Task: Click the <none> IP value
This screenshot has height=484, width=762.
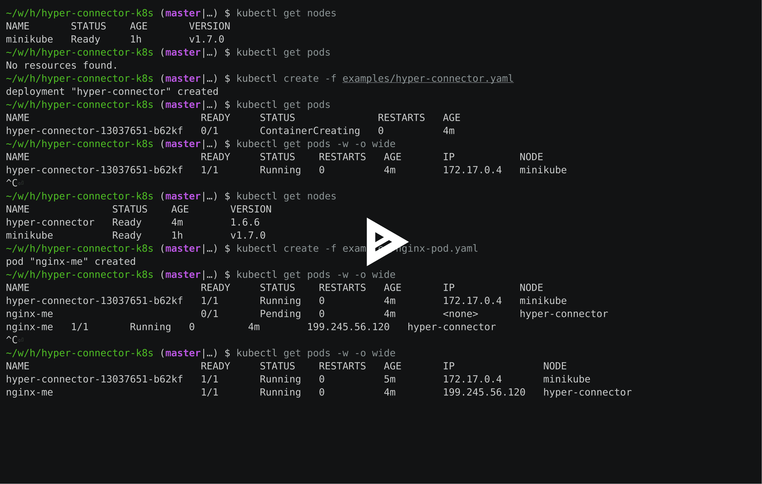Action: point(461,314)
